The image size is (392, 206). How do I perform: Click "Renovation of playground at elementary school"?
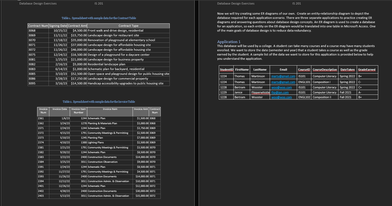coord(121,40)
